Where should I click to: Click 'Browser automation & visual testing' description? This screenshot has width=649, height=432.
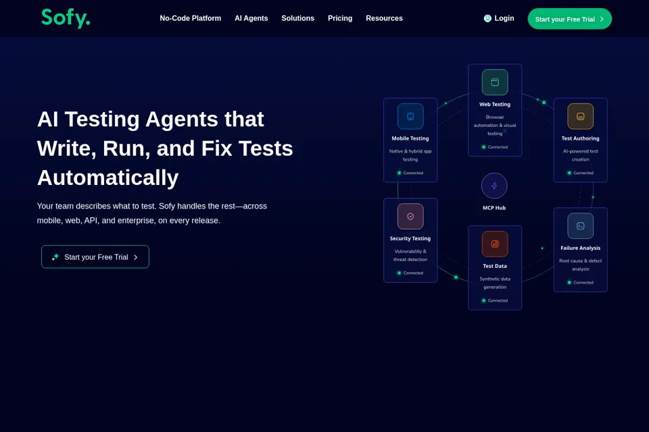click(495, 126)
